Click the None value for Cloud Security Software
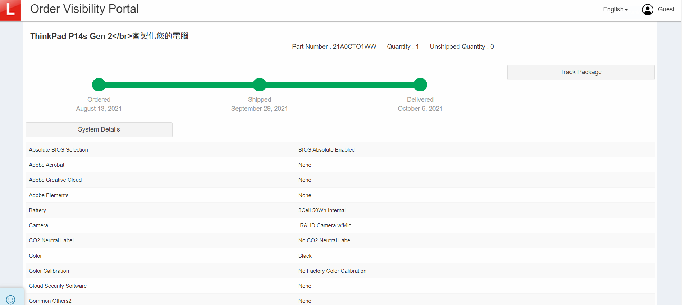The height and width of the screenshot is (305, 682). (x=305, y=286)
